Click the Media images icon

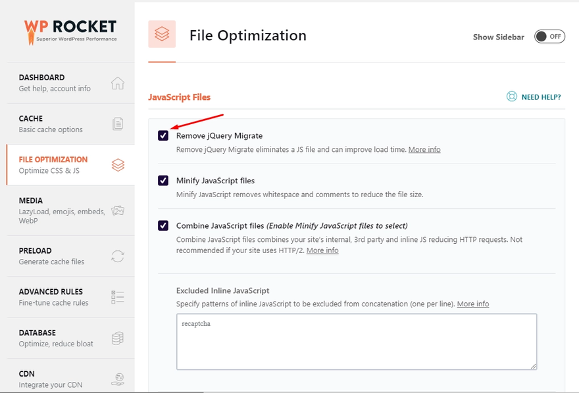(118, 211)
